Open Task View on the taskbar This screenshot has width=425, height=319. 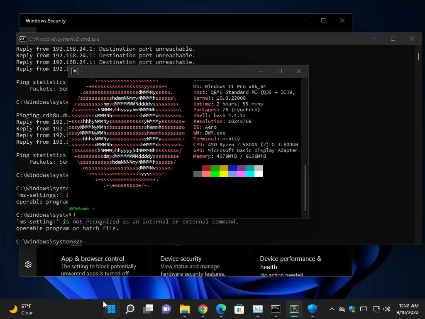coord(148,309)
